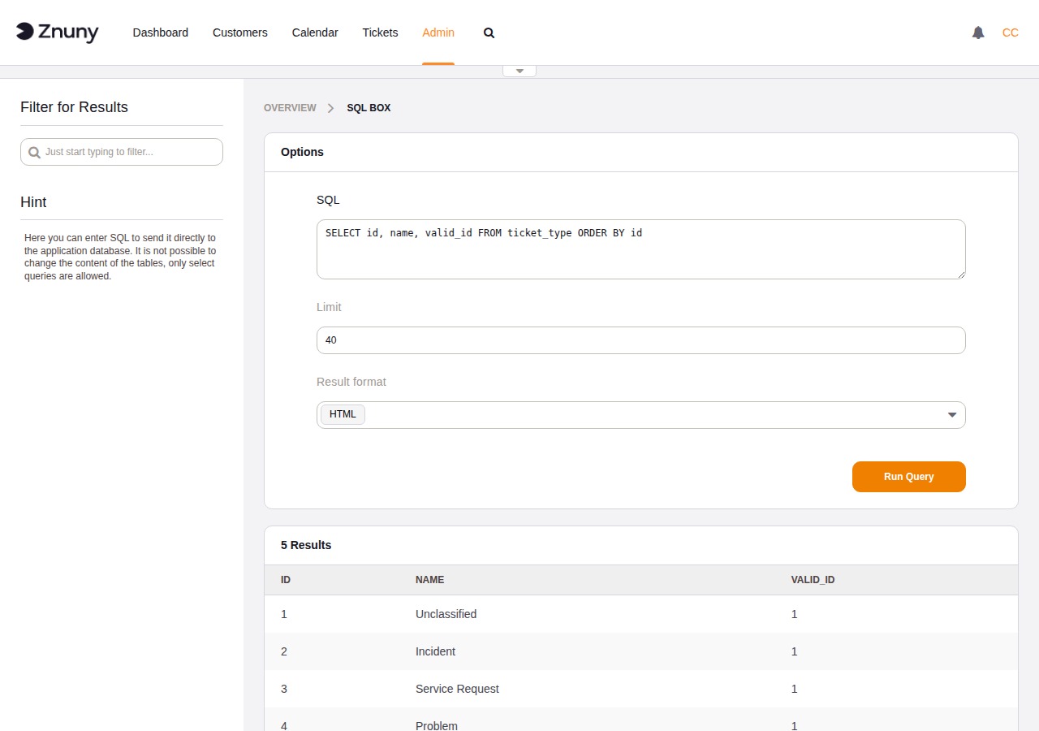Click the magnifier icon inside filter field
The width and height of the screenshot is (1039, 731).
point(34,152)
